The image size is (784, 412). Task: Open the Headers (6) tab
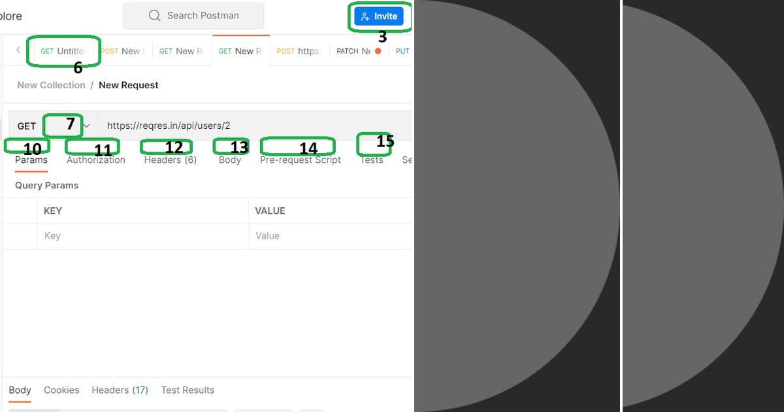(x=169, y=160)
